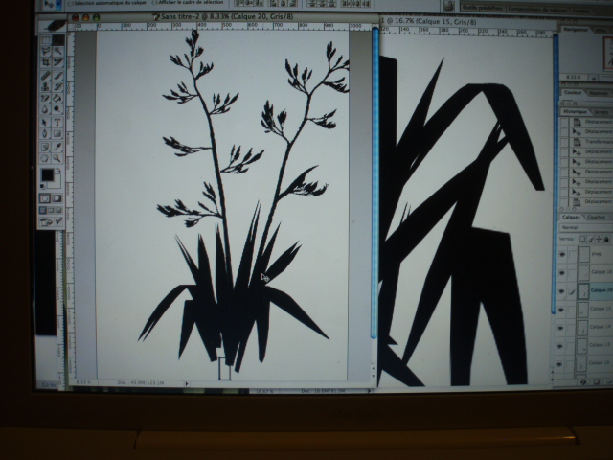Select the History Brush tool
The height and width of the screenshot is (460, 613).
click(57, 86)
